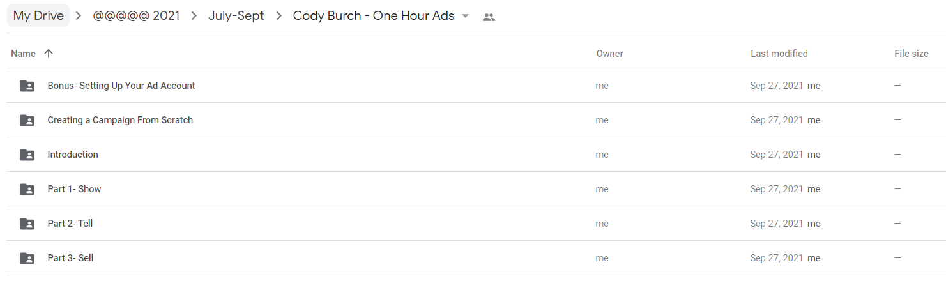946x290 pixels.
Task: Click the shared people icon beside folder title
Action: (x=489, y=17)
